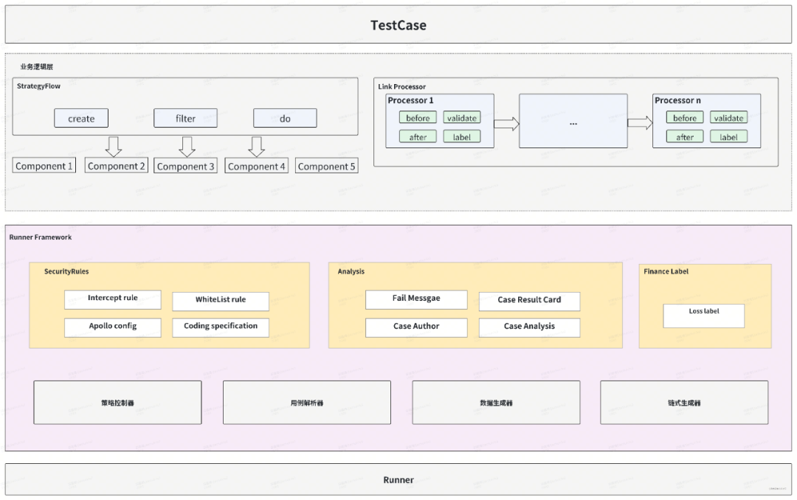This screenshot has width=797, height=500.
Task: Click the Loss label box
Action: [x=704, y=316]
